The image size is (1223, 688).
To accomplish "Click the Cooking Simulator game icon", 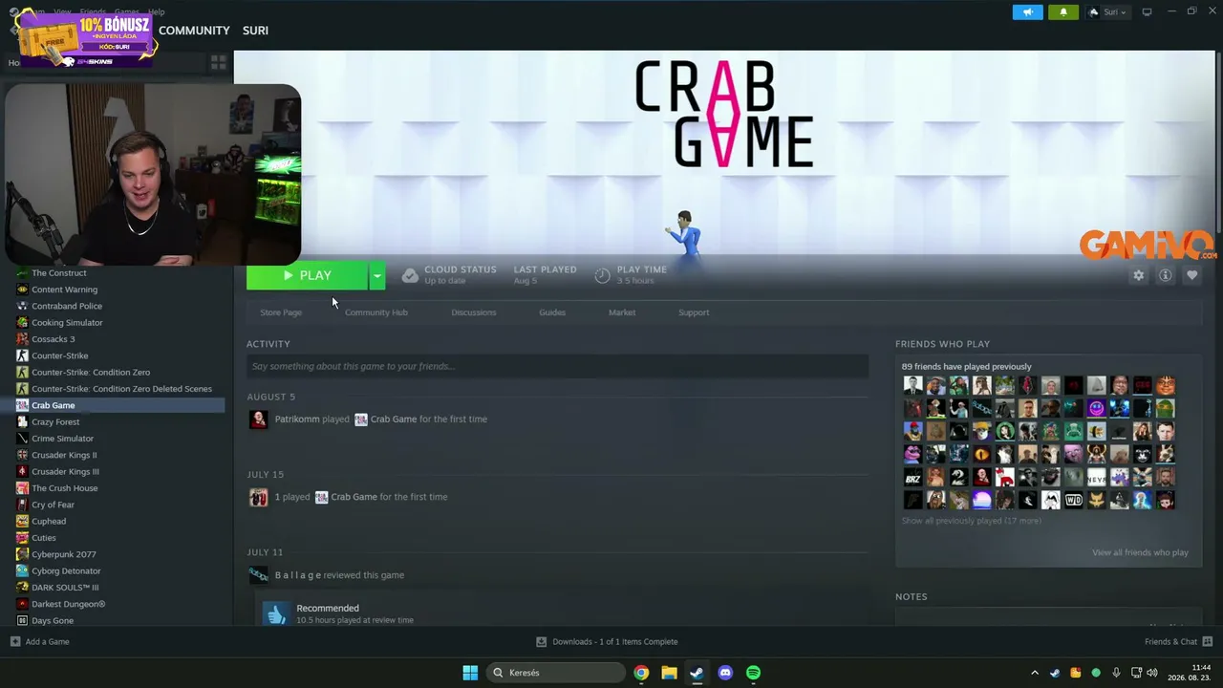I will (x=22, y=322).
